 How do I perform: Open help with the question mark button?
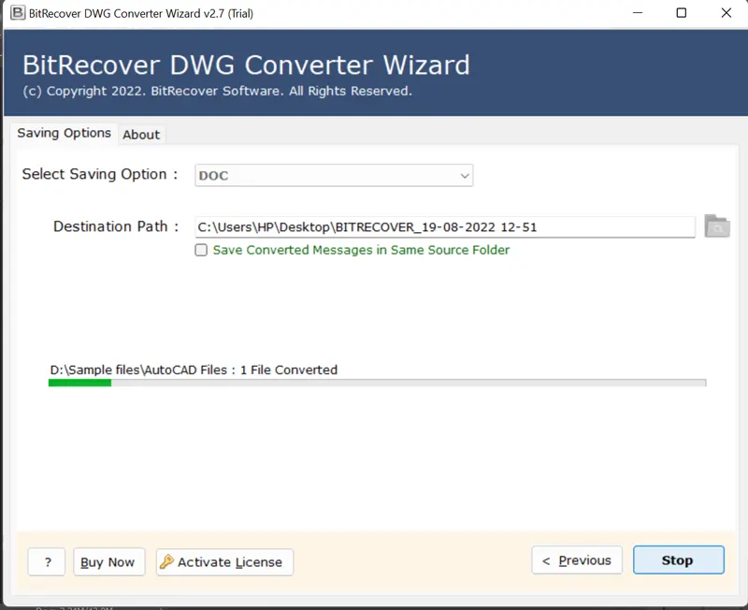46,561
